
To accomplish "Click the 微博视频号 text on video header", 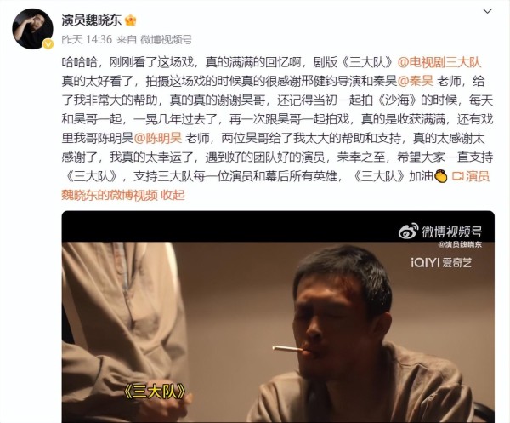I will [452, 232].
